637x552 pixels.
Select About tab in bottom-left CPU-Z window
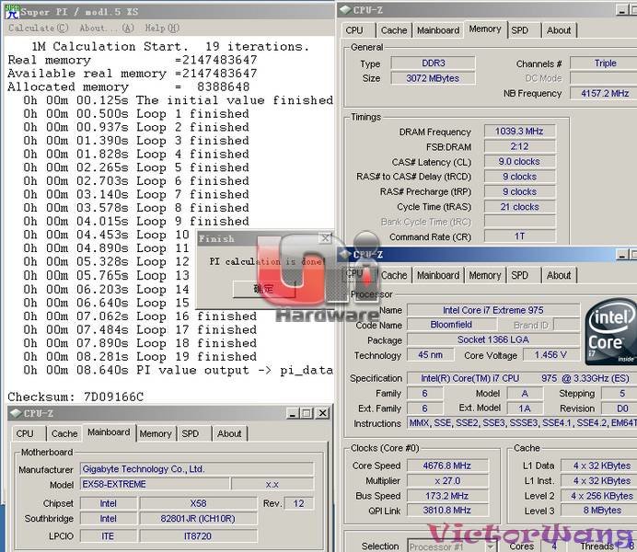tap(229, 433)
